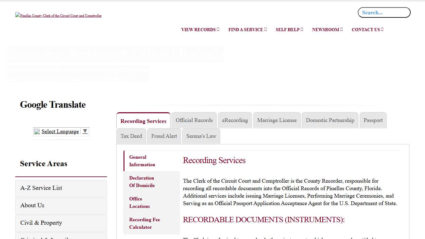This screenshot has width=425, height=239.
Task: Select Declaration Of Domicile in side menu
Action: coord(142,182)
